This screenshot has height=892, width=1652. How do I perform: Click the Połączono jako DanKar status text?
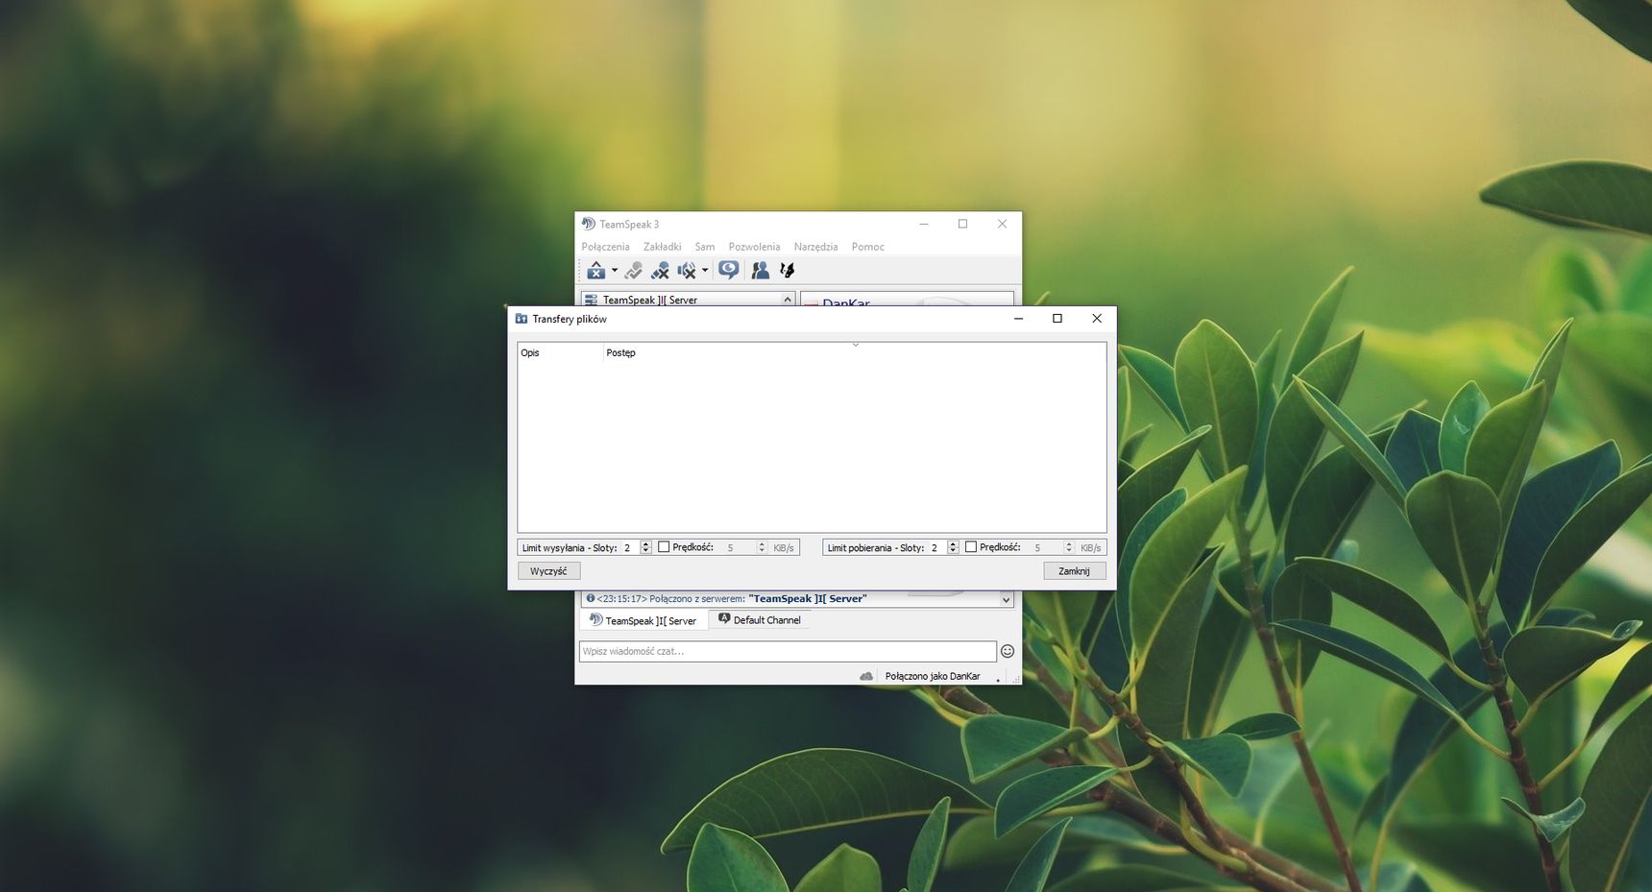(x=933, y=676)
